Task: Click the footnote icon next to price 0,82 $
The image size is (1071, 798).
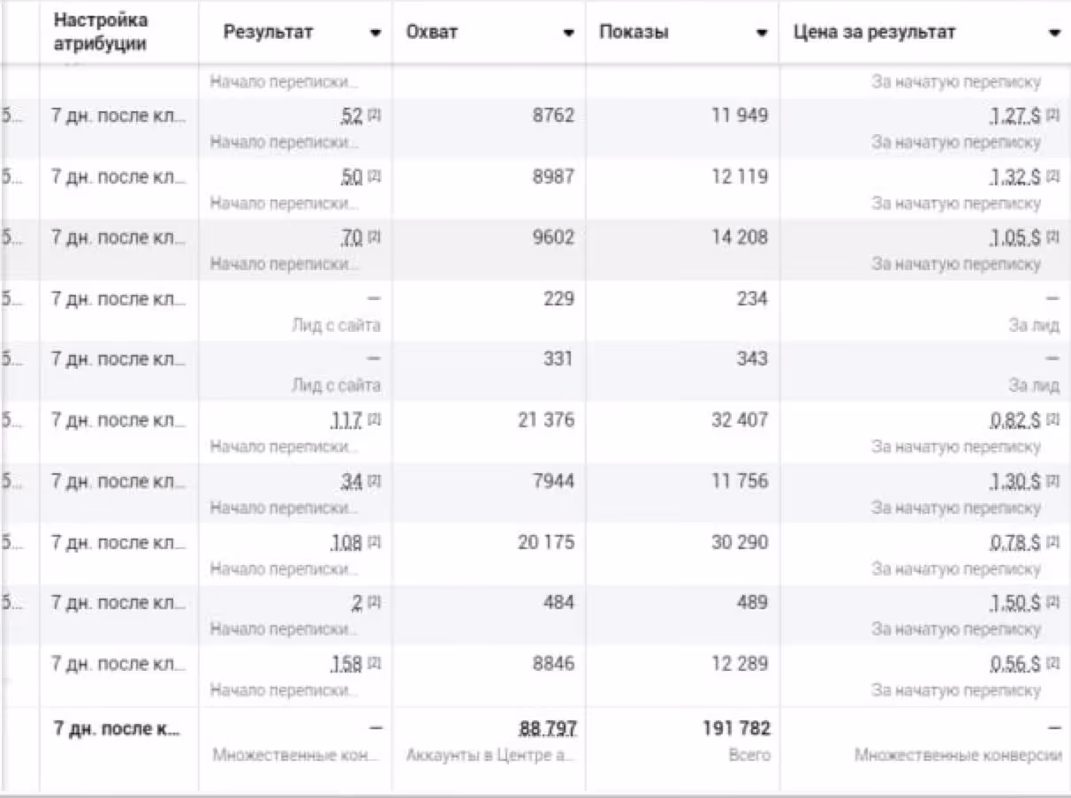Action: coord(1053,420)
